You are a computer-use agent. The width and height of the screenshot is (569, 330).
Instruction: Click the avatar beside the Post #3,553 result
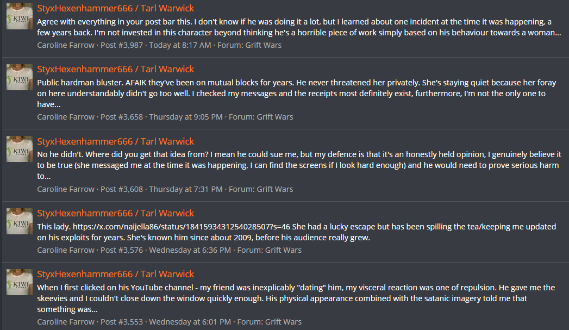pos(20,282)
